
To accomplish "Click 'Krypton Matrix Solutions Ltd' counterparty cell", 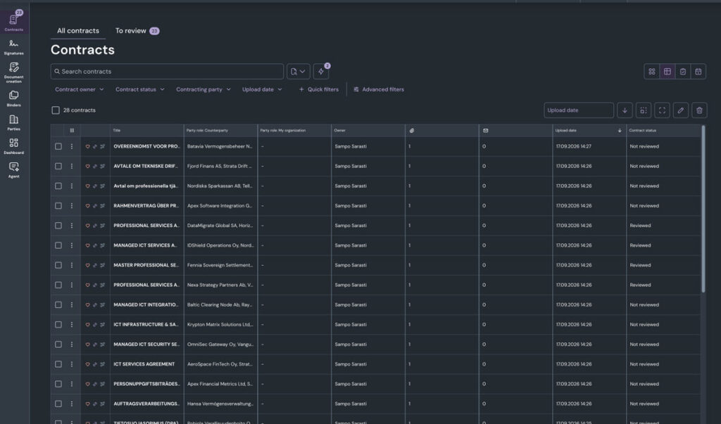I will click(x=220, y=324).
